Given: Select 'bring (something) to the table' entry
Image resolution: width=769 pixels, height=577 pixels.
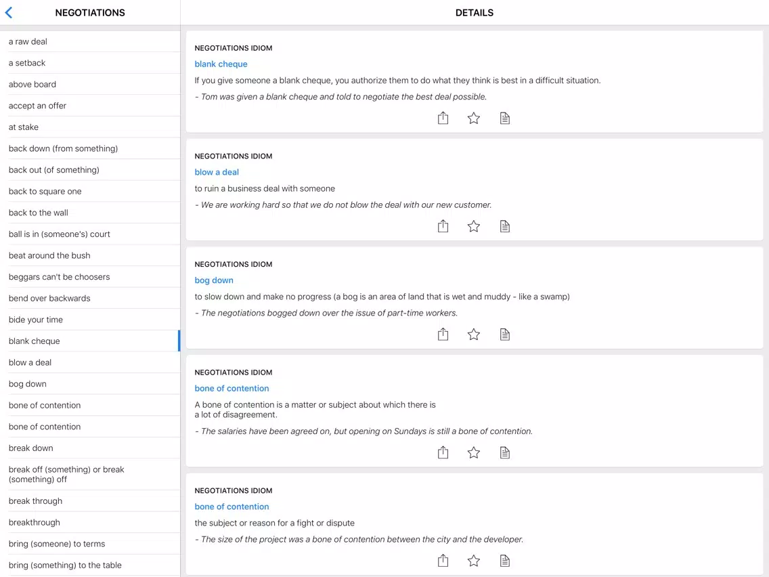Looking at the screenshot, I should click(90, 565).
